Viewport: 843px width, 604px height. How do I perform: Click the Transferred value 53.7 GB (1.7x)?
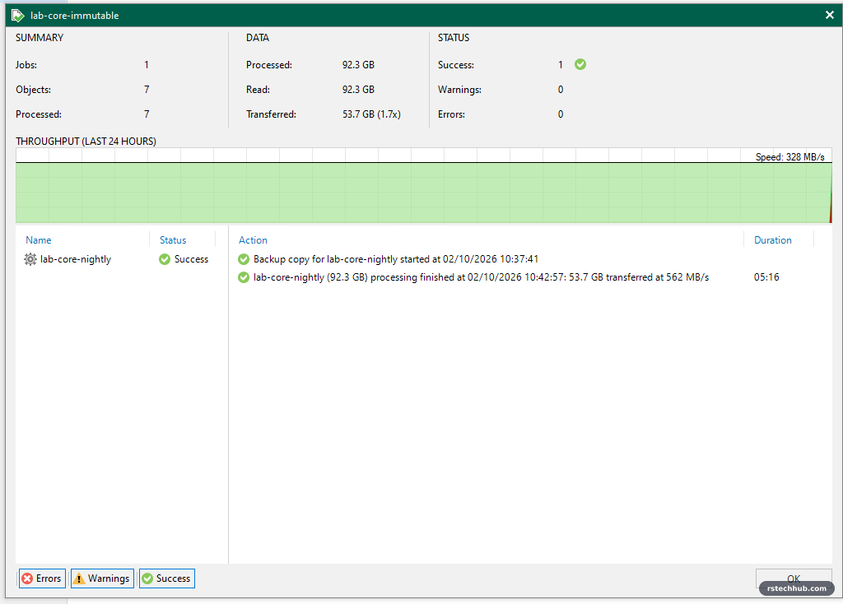click(371, 114)
